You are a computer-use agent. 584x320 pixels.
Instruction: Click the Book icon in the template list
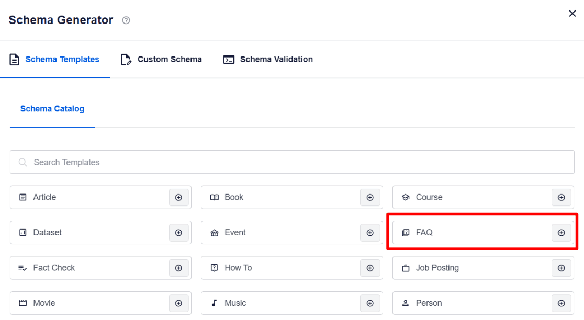tap(215, 197)
